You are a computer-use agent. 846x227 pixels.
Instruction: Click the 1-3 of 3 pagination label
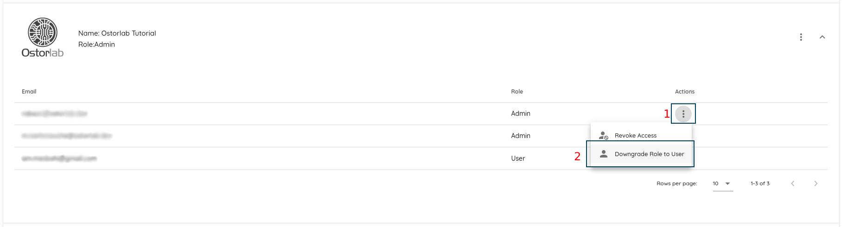pos(760,183)
